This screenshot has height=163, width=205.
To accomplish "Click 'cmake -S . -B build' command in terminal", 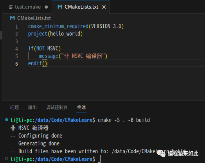I will 124,120.
